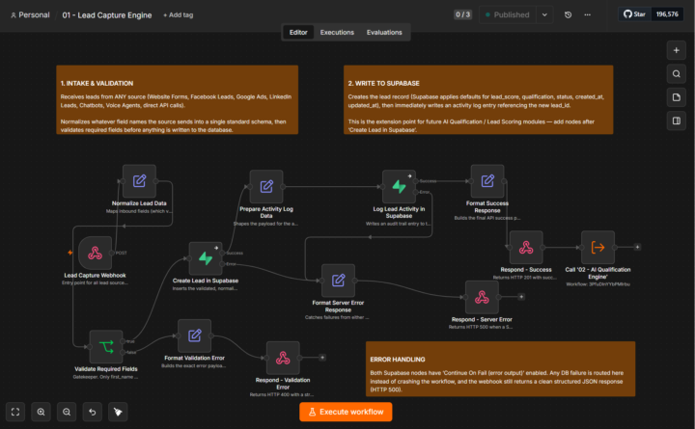Click the zoom in canvas icon
This screenshot has height=429, width=695.
coord(41,412)
